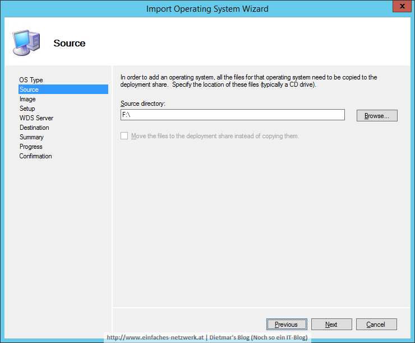This screenshot has height=343, width=415.
Task: Focus the Source directory text field
Action: pos(233,115)
